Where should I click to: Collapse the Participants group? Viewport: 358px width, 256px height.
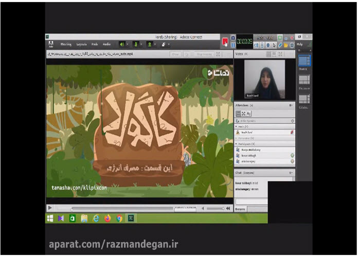coord(236,144)
